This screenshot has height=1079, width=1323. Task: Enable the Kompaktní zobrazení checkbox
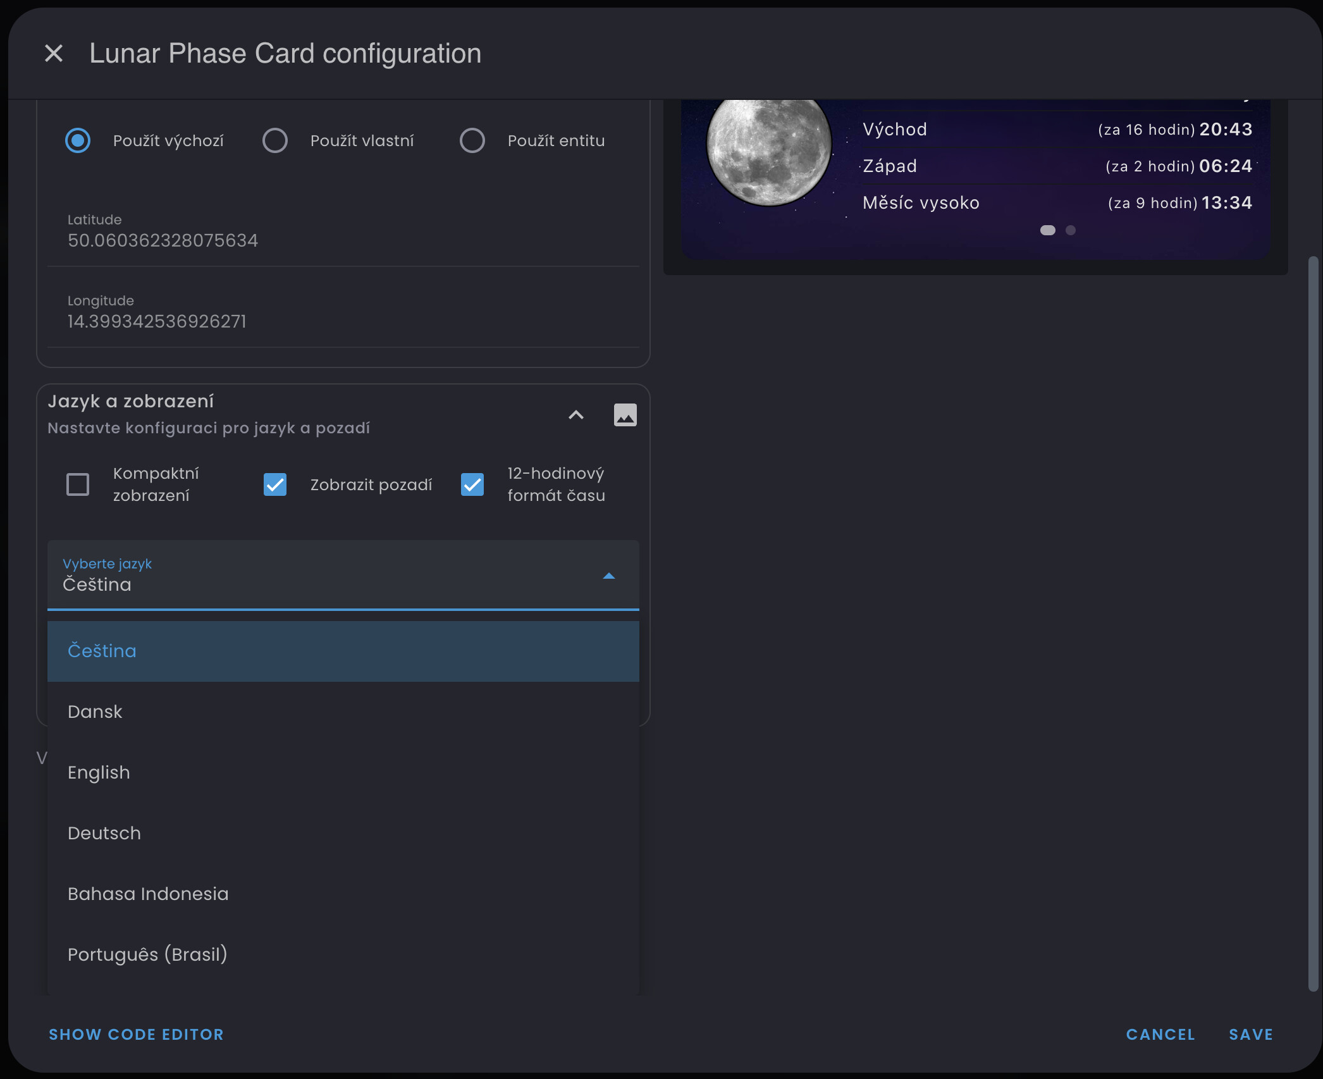point(77,484)
